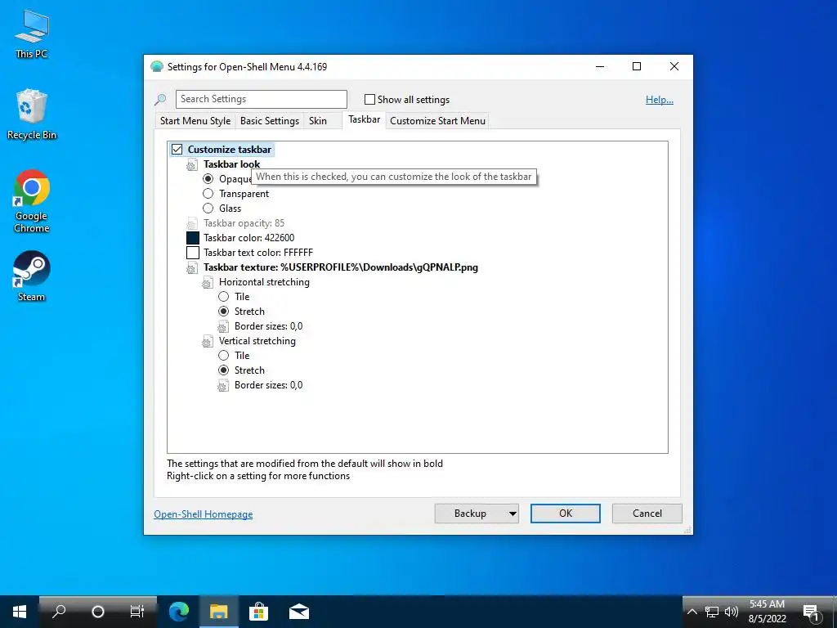Select Tile under Vertical stretching

(x=224, y=356)
